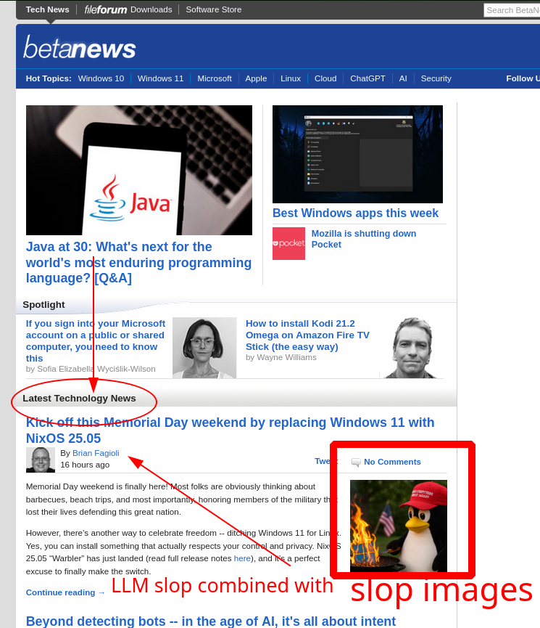Open Best Windows apps this week link
This screenshot has width=540, height=628.
355,213
